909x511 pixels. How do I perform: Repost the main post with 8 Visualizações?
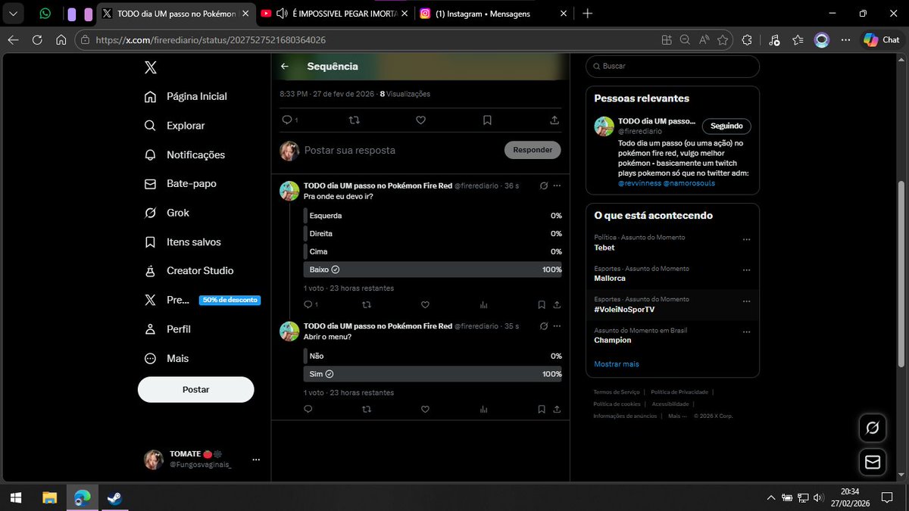(x=354, y=120)
